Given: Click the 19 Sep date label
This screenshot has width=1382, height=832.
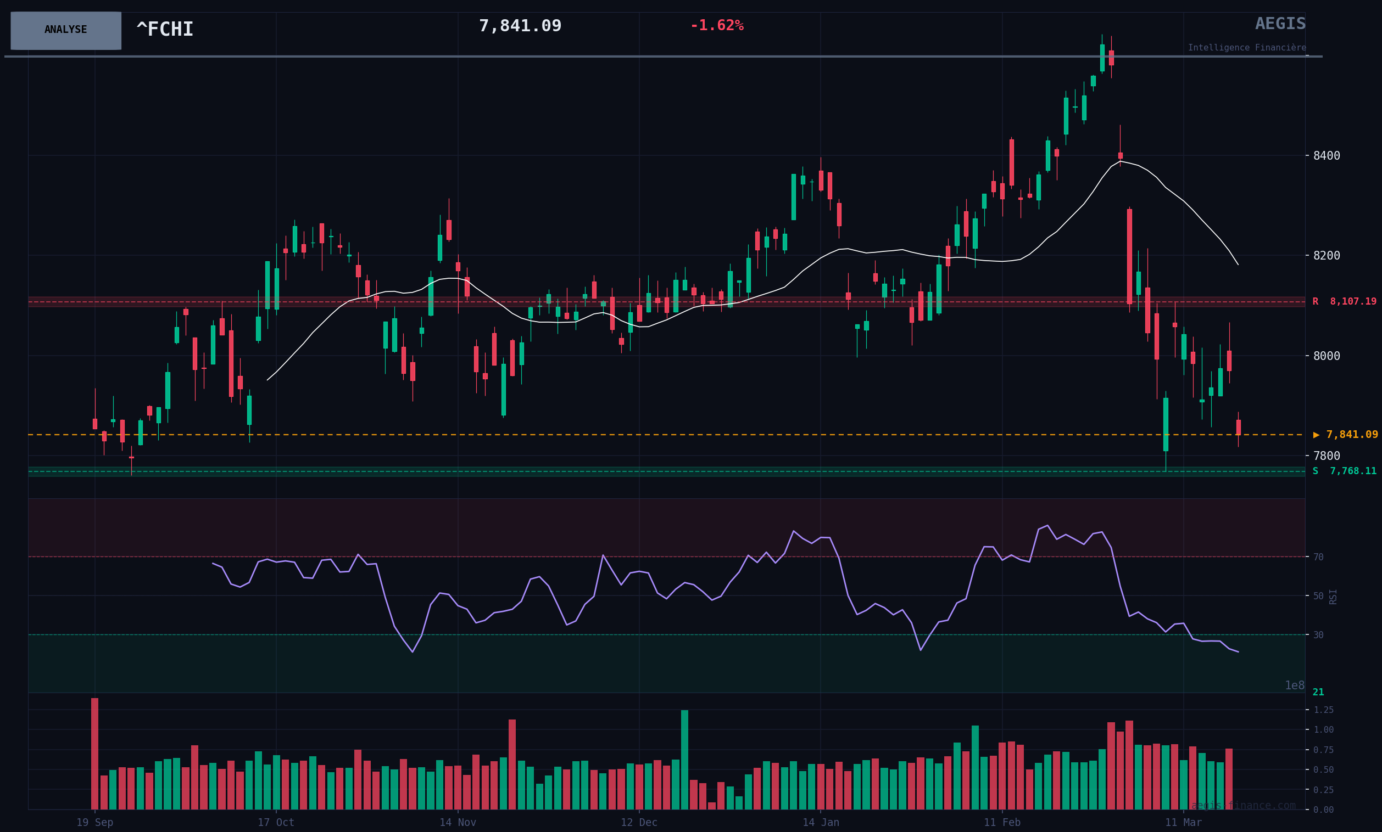Looking at the screenshot, I should (x=95, y=823).
